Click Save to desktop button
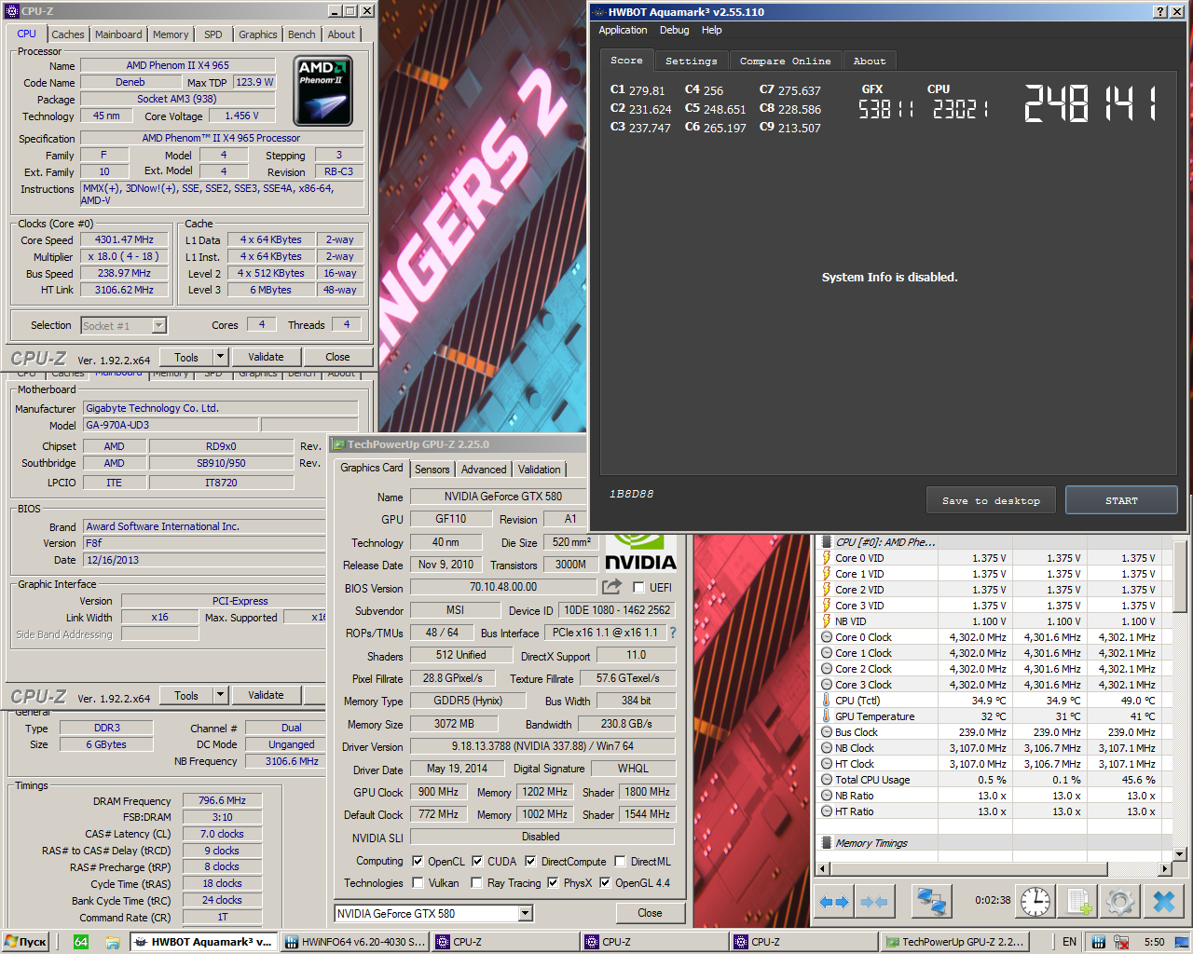Screen dimensions: 1193x954 point(991,500)
